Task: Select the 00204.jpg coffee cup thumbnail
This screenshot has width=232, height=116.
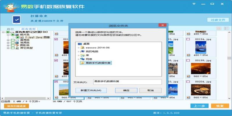Action: point(201,90)
